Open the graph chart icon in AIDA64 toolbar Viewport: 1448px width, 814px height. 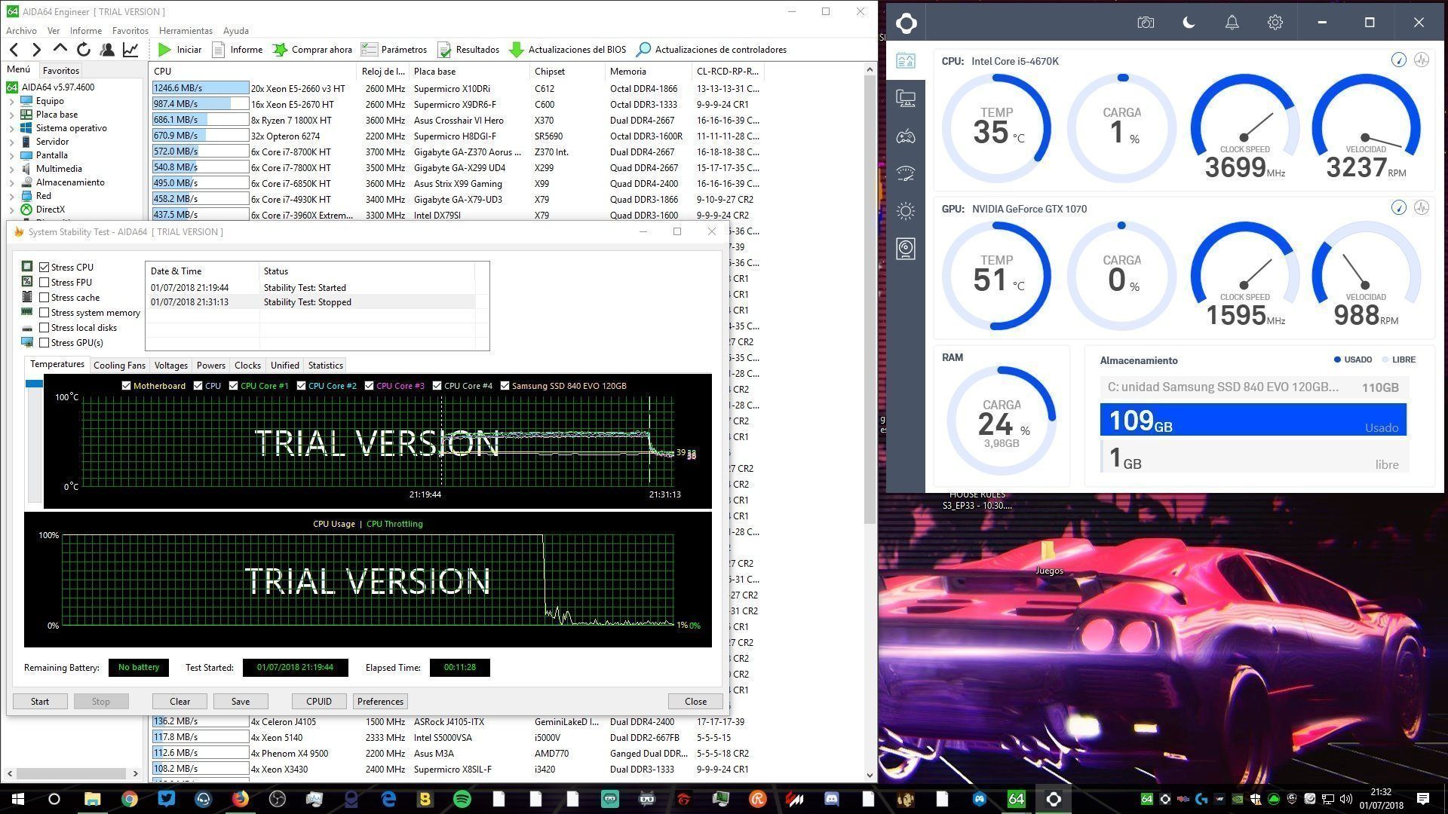pyautogui.click(x=130, y=50)
